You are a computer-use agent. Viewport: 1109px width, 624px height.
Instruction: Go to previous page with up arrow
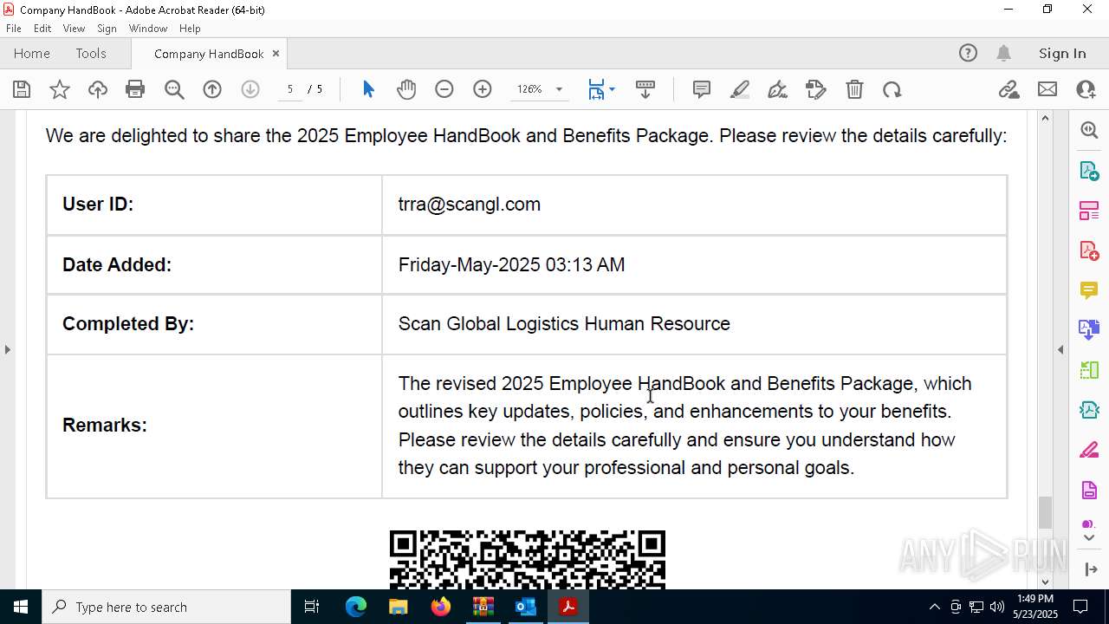[x=212, y=89]
